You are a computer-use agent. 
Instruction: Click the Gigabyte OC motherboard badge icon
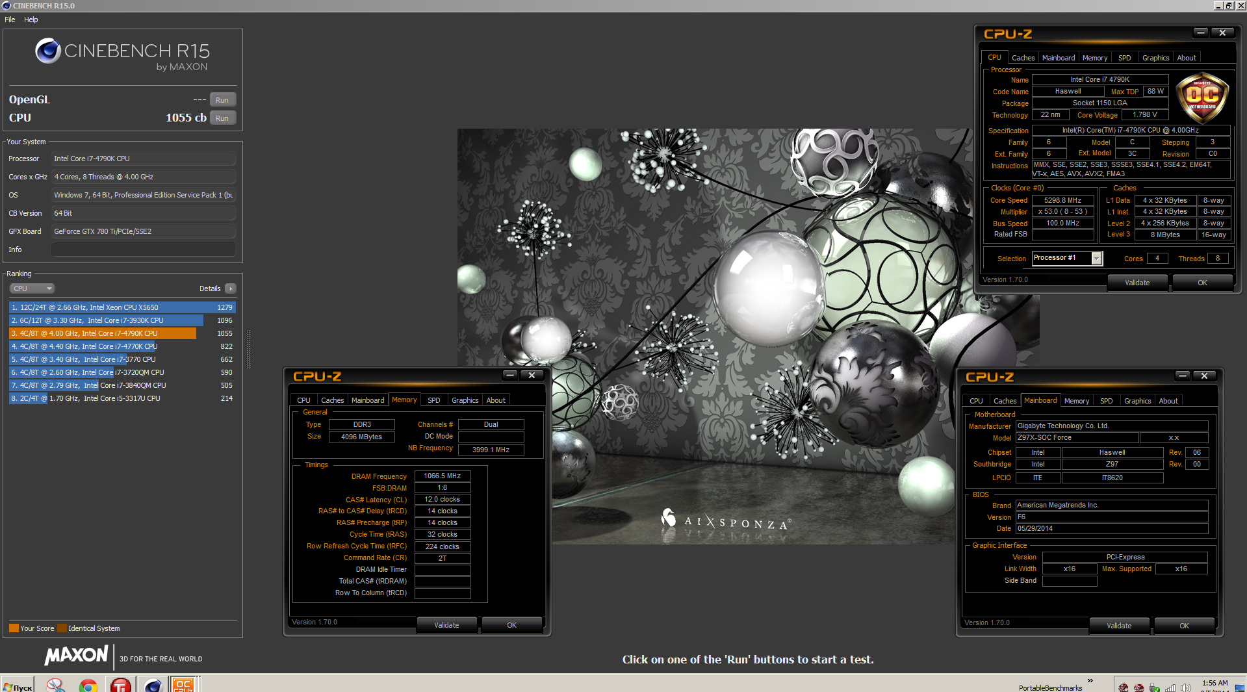click(x=1202, y=97)
